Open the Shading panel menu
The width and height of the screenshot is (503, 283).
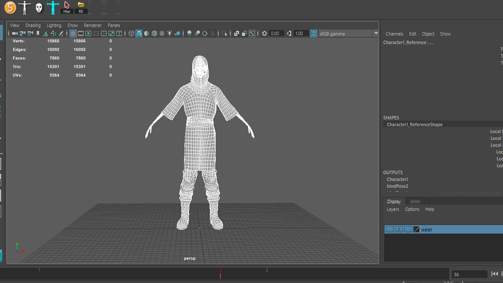click(33, 25)
